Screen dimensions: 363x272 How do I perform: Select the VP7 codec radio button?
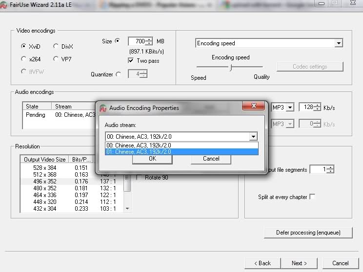point(56,59)
